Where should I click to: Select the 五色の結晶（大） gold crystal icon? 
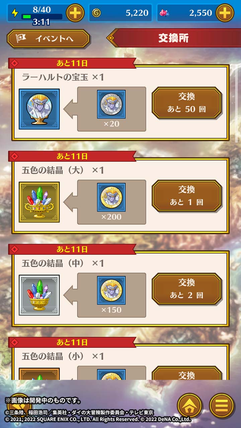click(39, 202)
